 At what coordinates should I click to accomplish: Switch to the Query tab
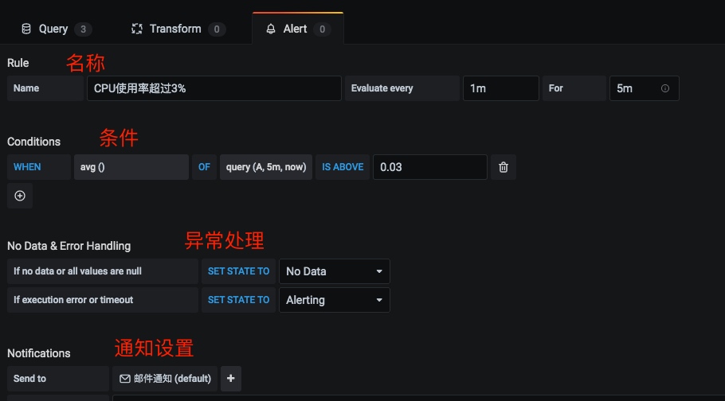54,29
